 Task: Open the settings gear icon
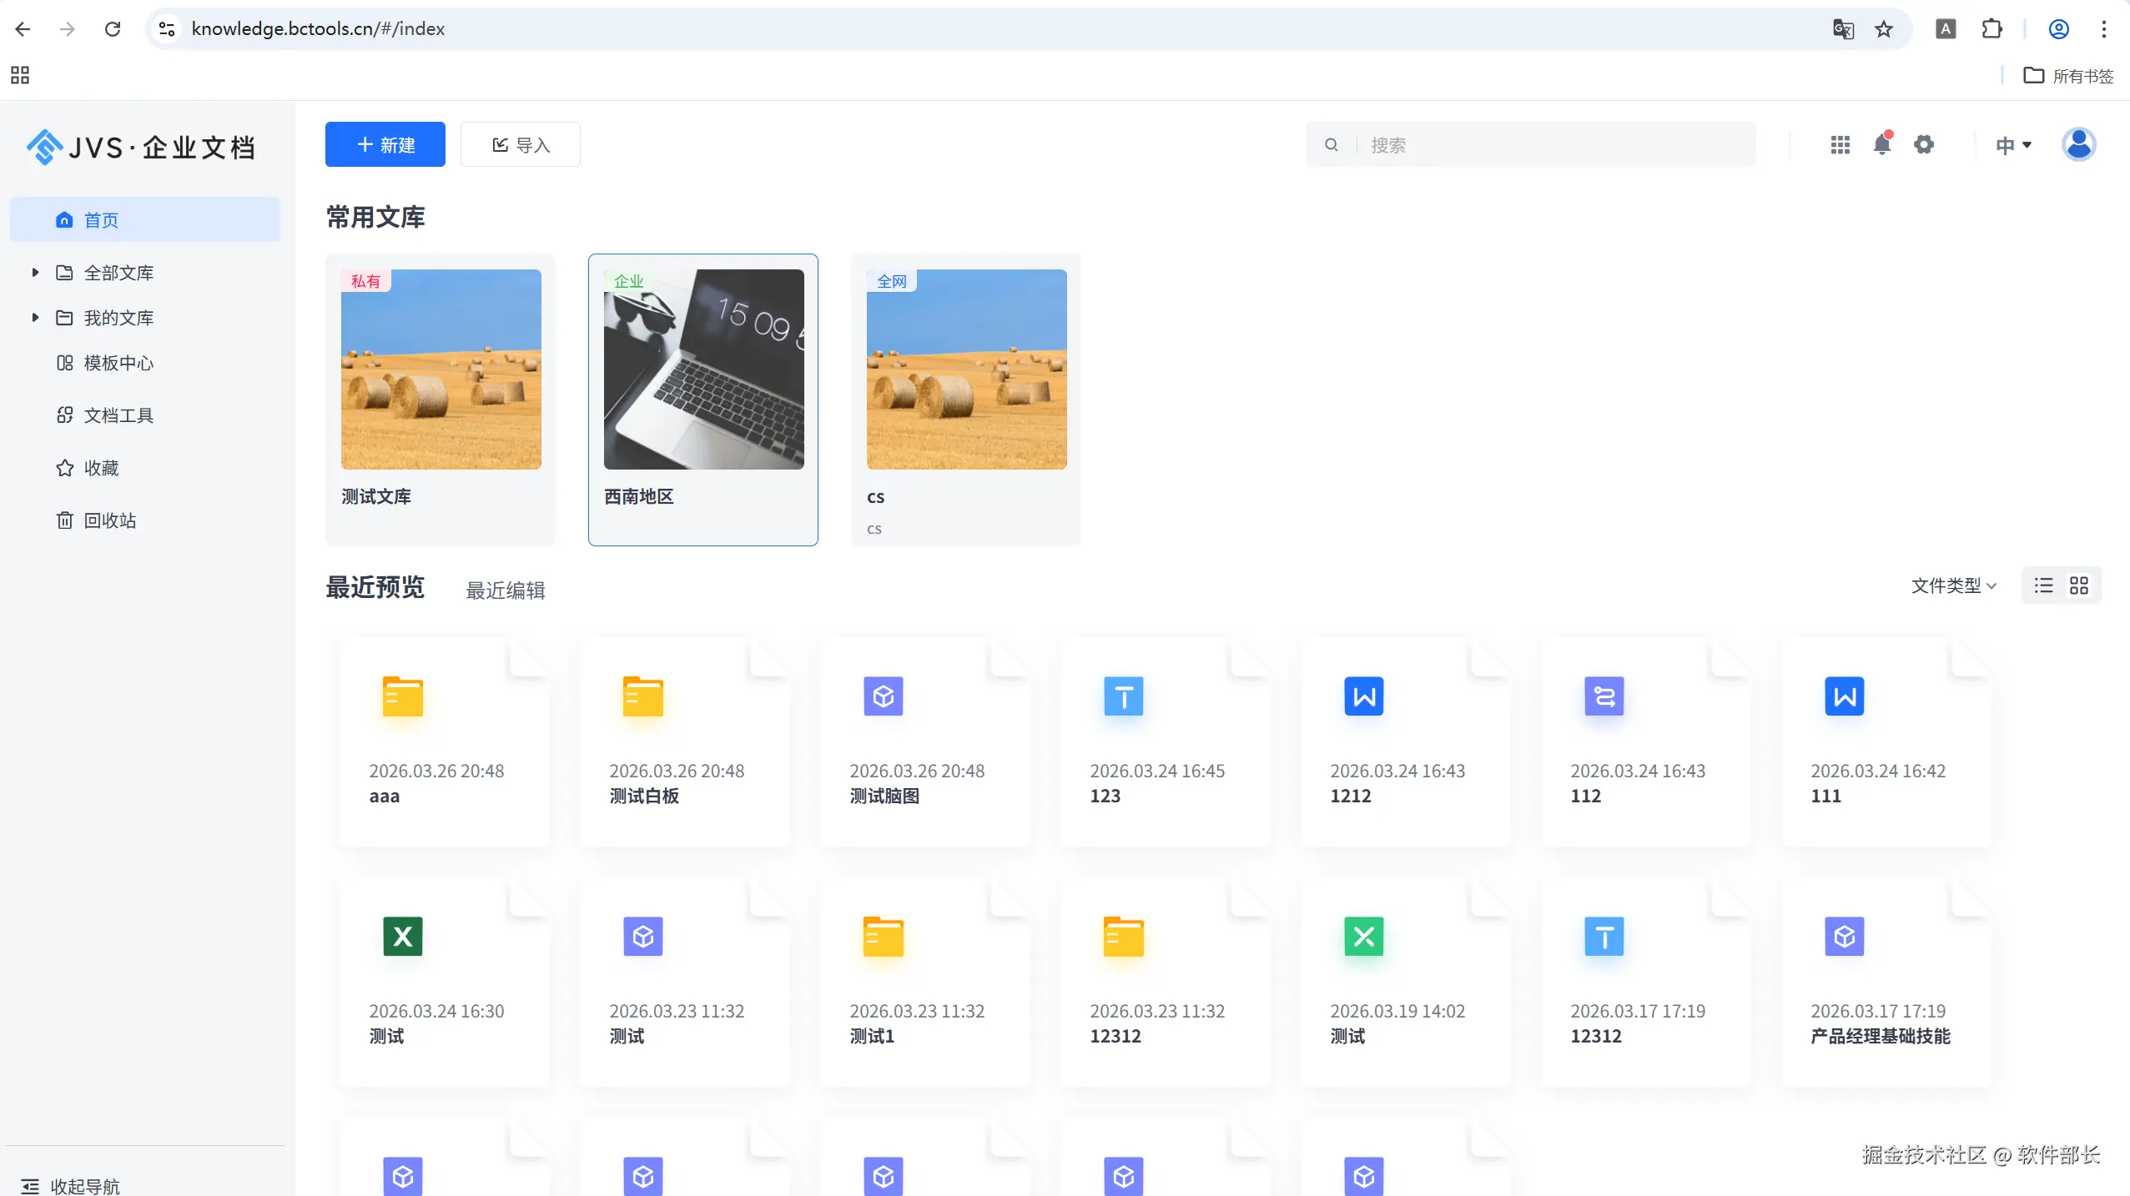click(x=1924, y=145)
